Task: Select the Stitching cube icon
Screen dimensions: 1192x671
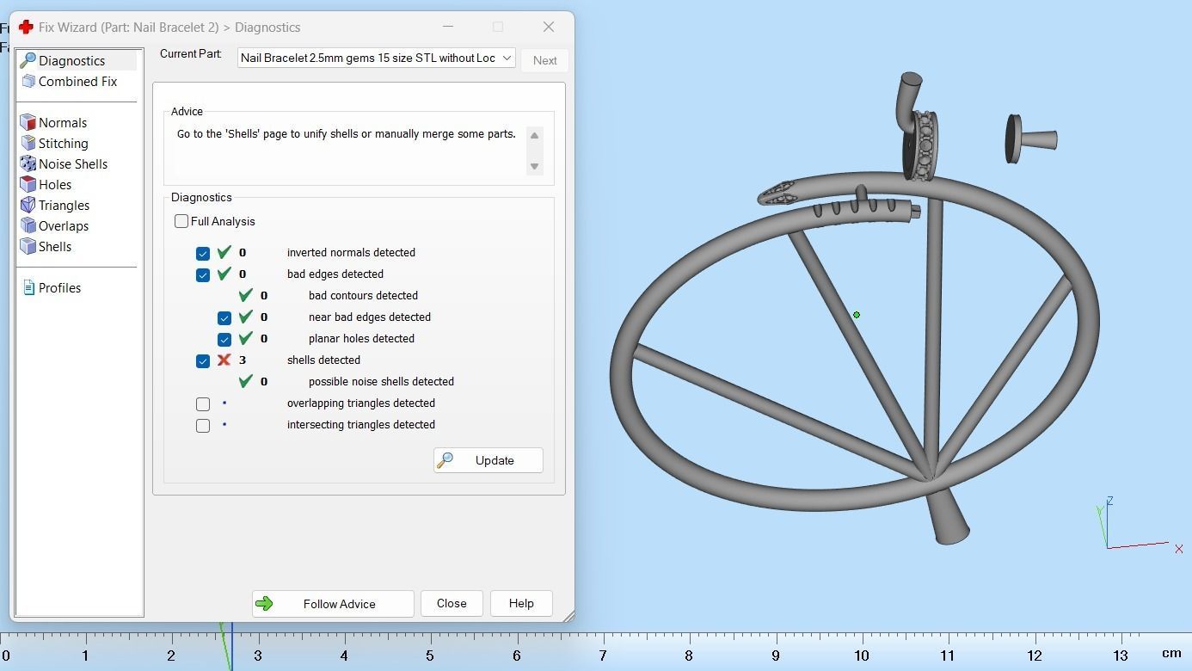Action: 28,143
